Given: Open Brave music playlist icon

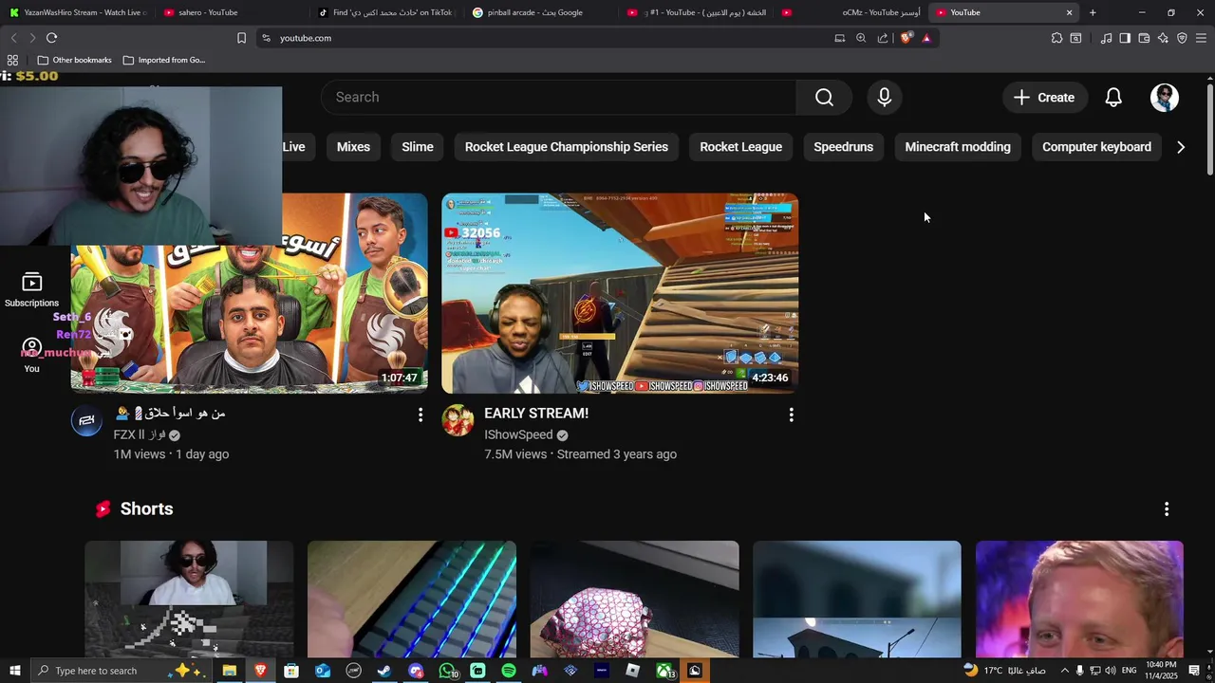Looking at the screenshot, I should (x=1106, y=38).
